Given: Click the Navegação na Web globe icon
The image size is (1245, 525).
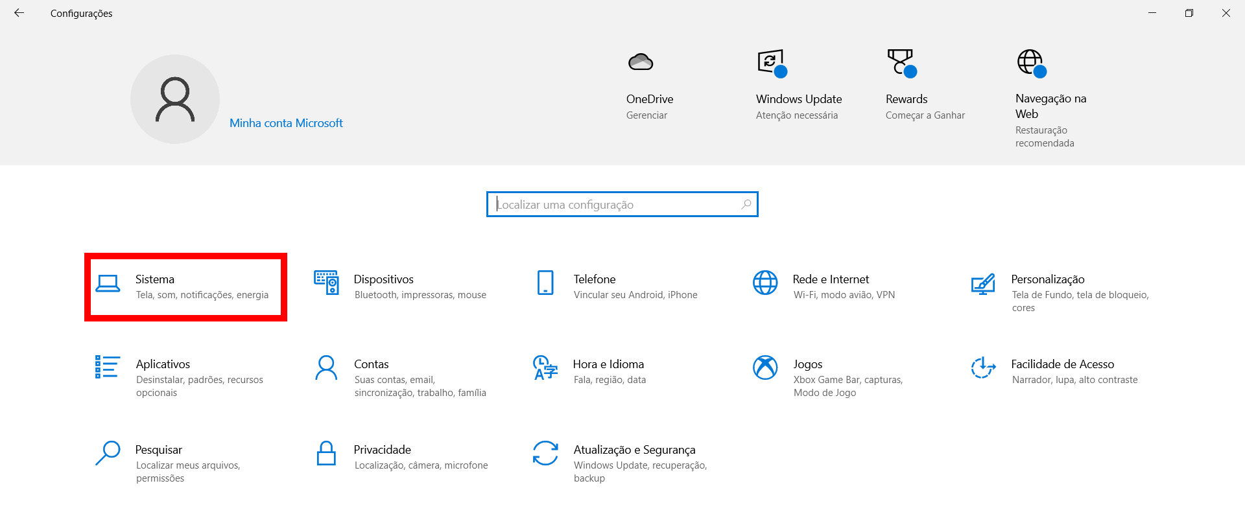Looking at the screenshot, I should pyautogui.click(x=1031, y=63).
